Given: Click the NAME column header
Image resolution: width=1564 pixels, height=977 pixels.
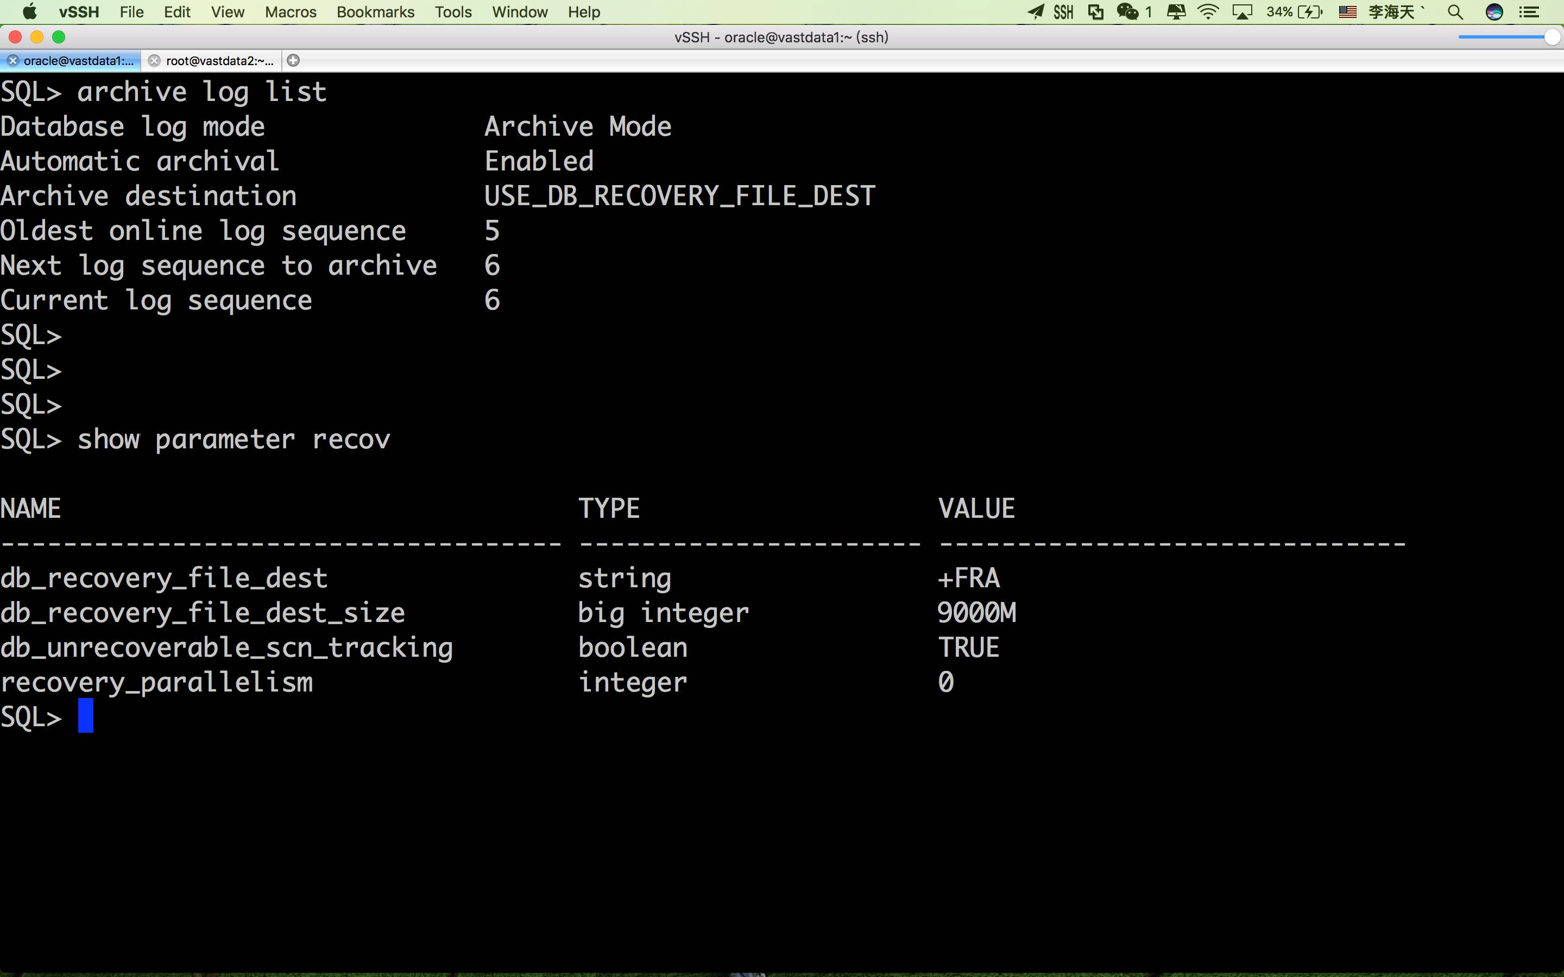Looking at the screenshot, I should pyautogui.click(x=30, y=509).
